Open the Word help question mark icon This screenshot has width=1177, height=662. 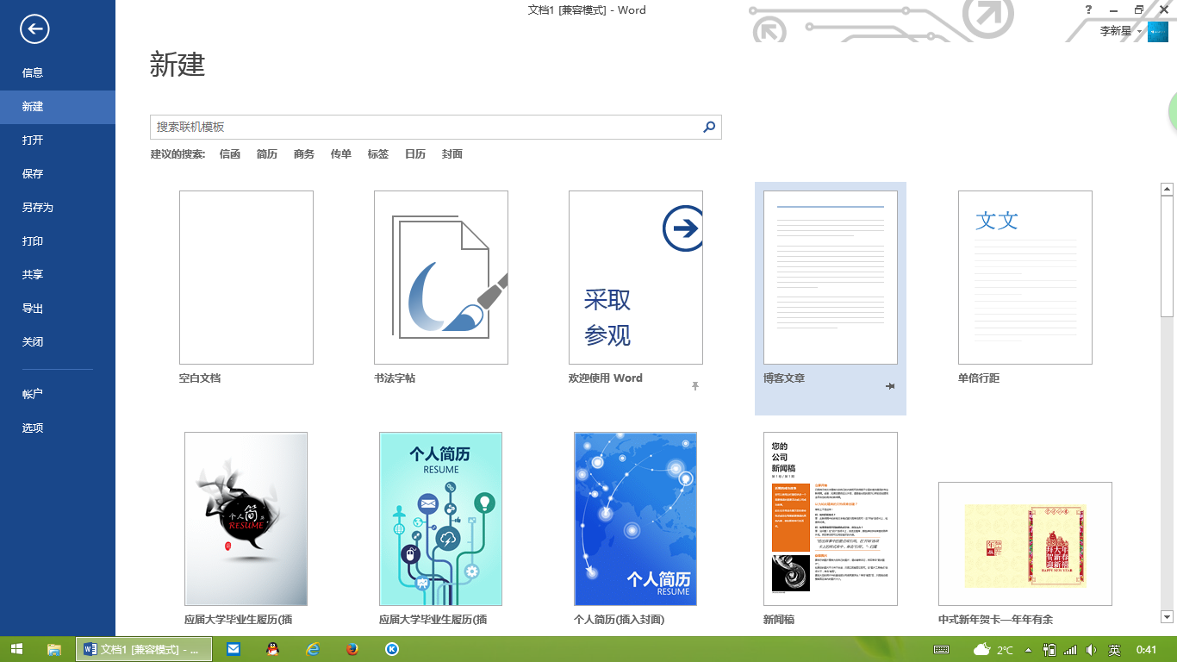click(x=1089, y=9)
